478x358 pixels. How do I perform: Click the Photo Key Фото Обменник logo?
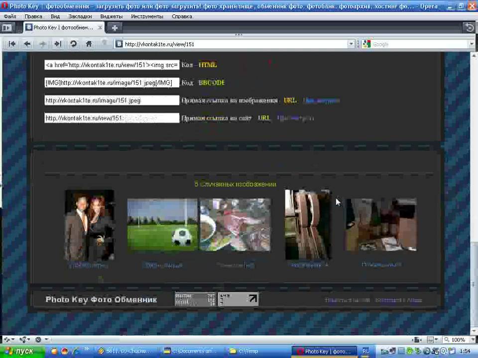click(101, 299)
